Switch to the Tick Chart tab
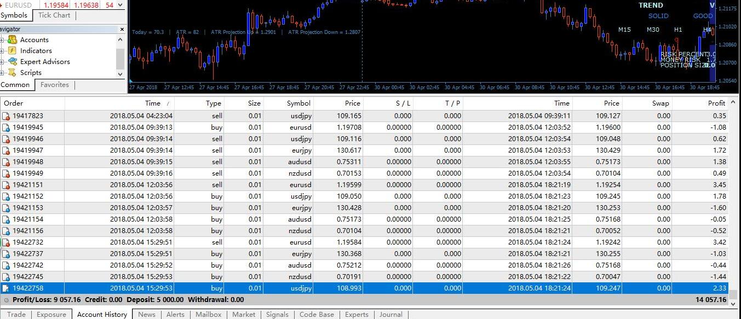Screen dimensions: 741x319 (x=54, y=15)
